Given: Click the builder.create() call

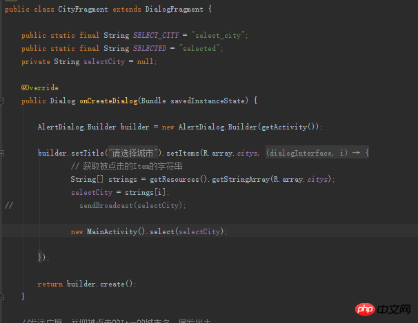Looking at the screenshot, I should tap(99, 284).
